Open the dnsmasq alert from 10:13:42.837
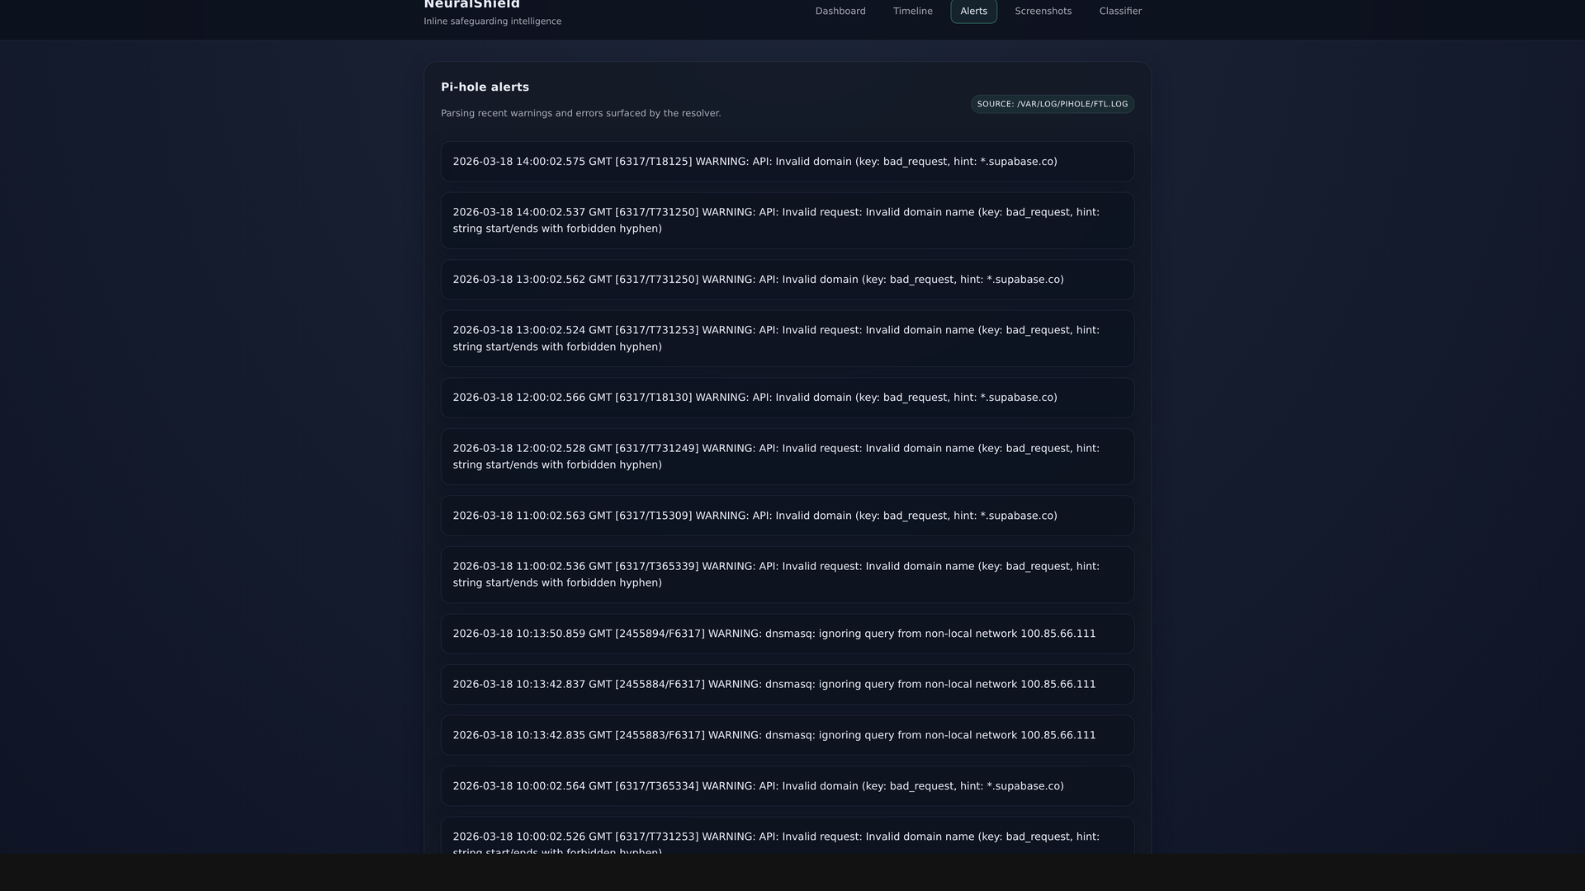Screen dimensions: 1585x891 [787, 684]
